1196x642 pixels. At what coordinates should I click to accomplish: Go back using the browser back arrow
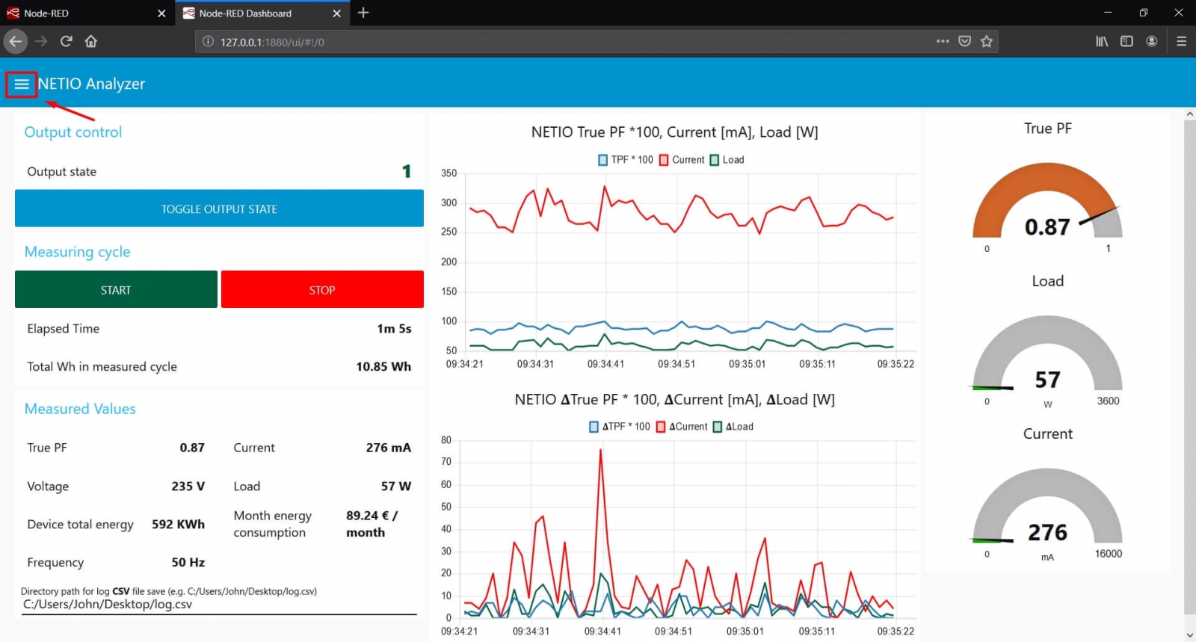click(x=16, y=41)
